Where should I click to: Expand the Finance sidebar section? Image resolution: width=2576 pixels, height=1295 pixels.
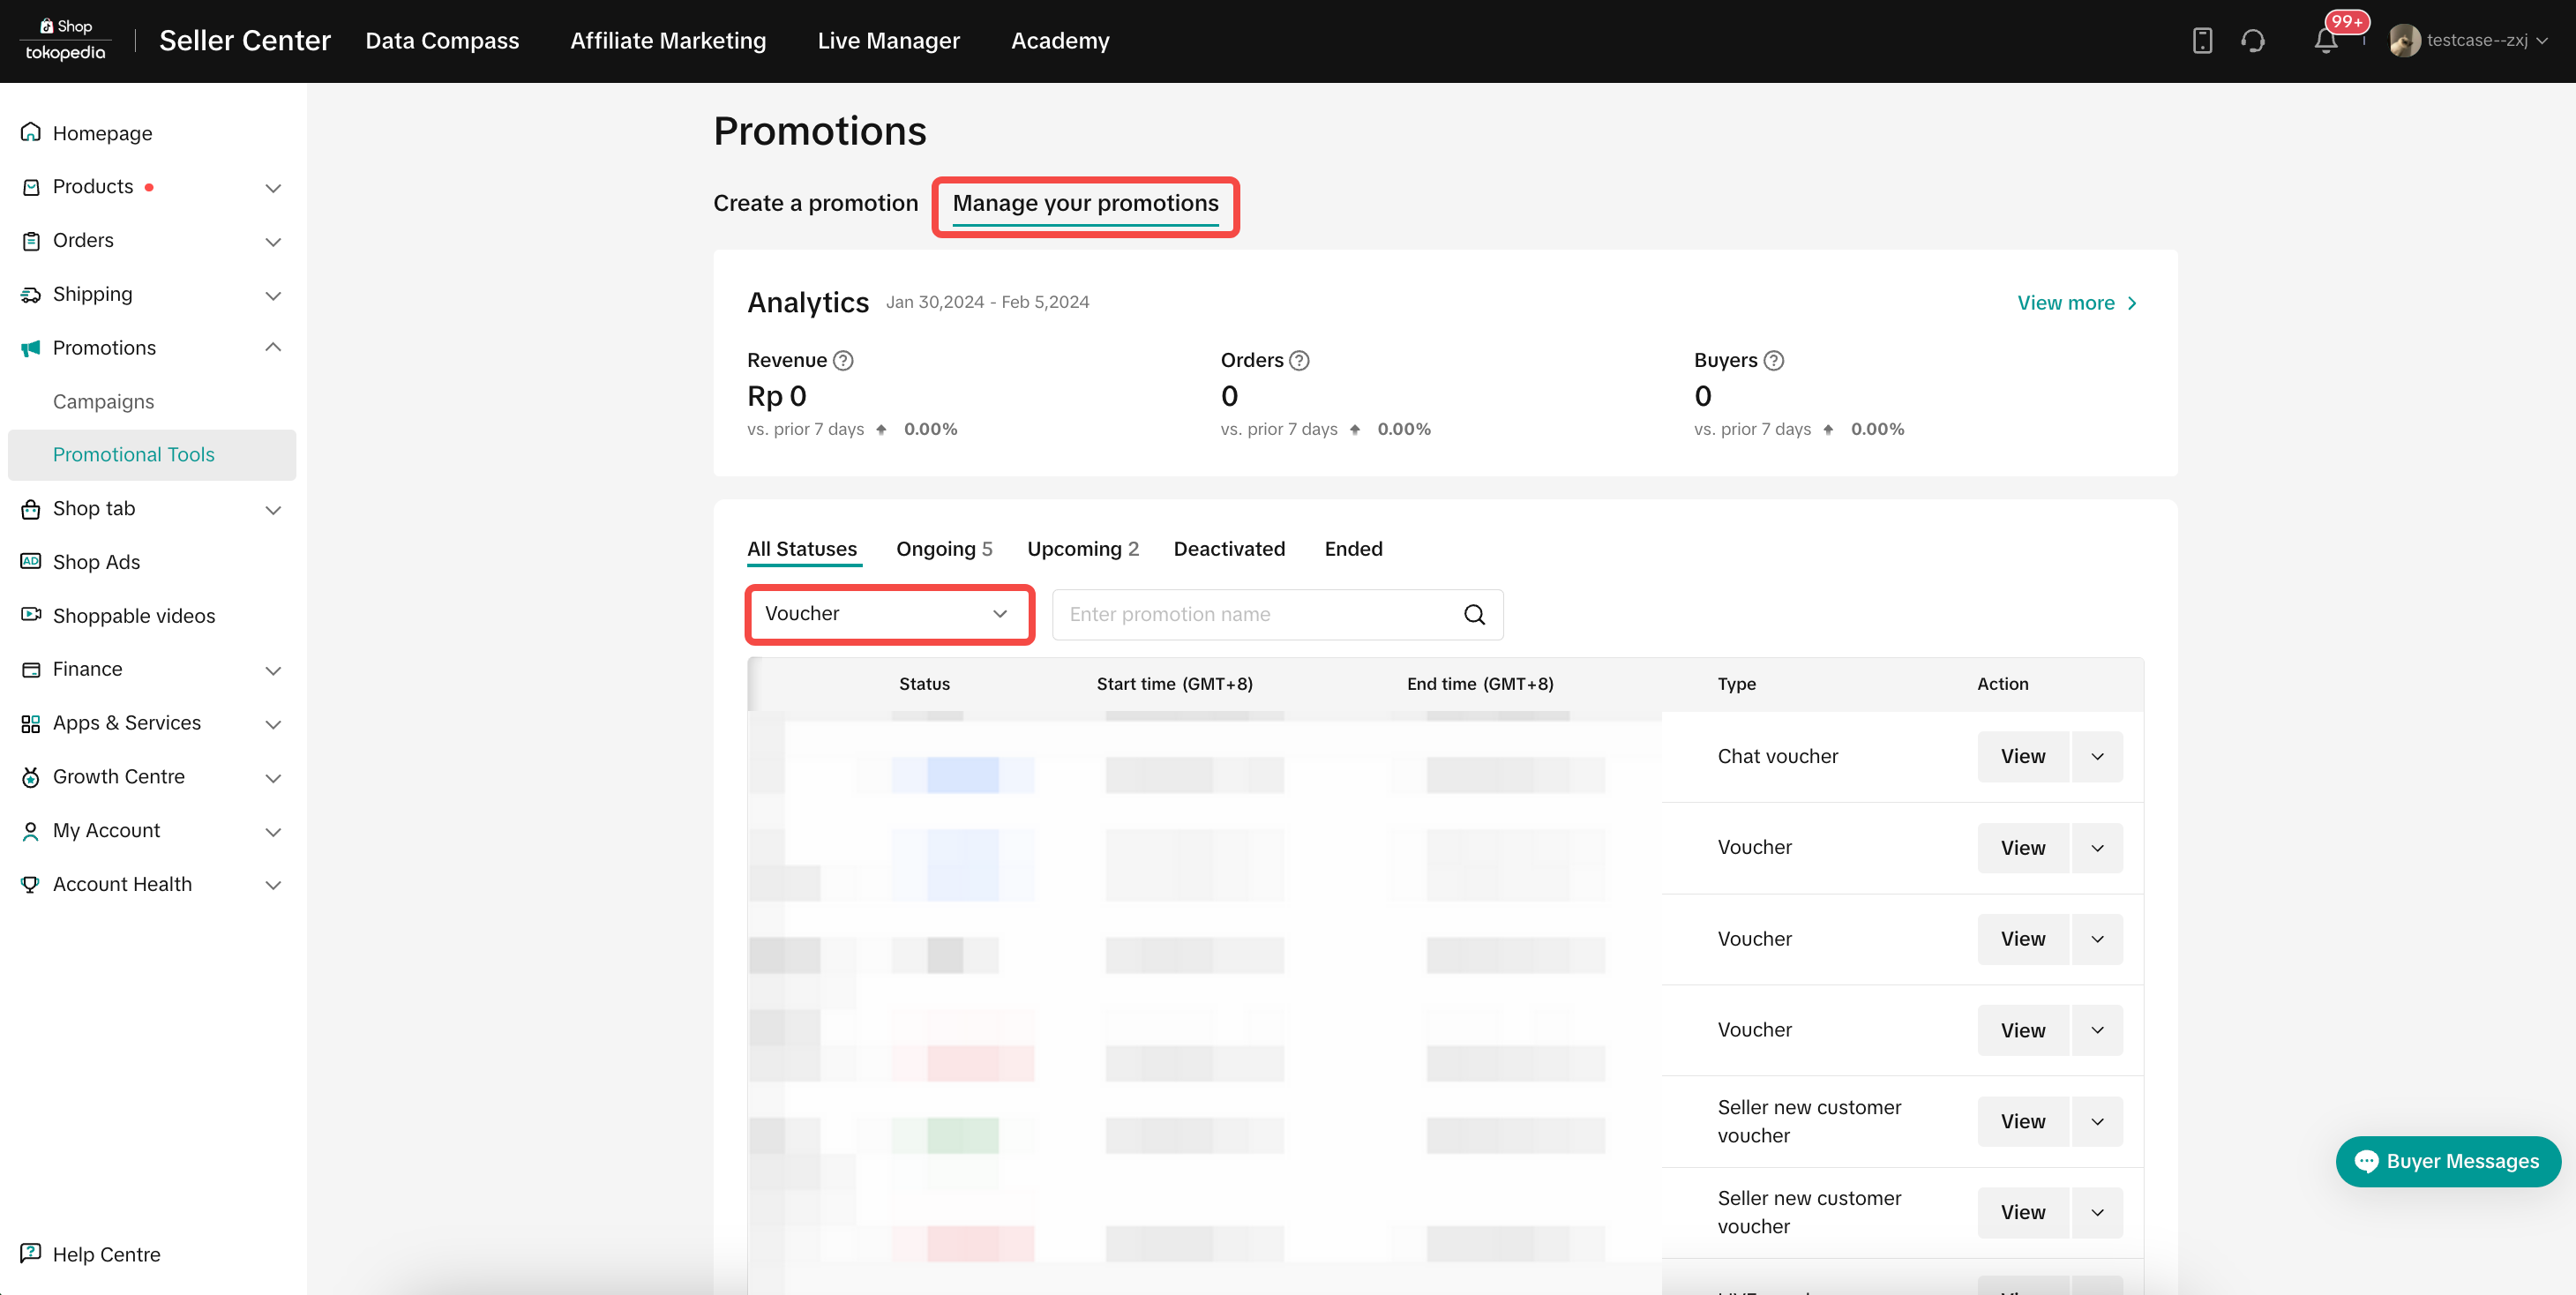click(x=272, y=670)
